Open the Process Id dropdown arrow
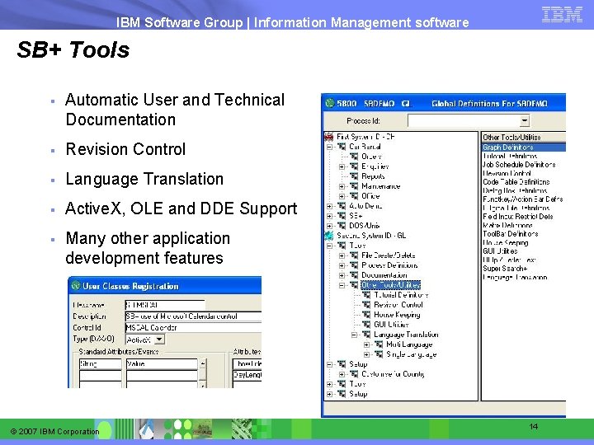 [x=525, y=120]
